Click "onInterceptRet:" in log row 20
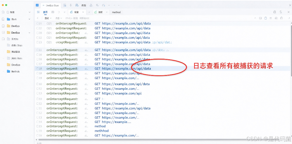292x144 pixels. click(x=68, y=33)
